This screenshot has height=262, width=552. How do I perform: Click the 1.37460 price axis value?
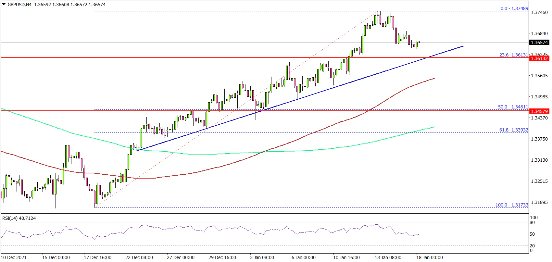pos(539,12)
